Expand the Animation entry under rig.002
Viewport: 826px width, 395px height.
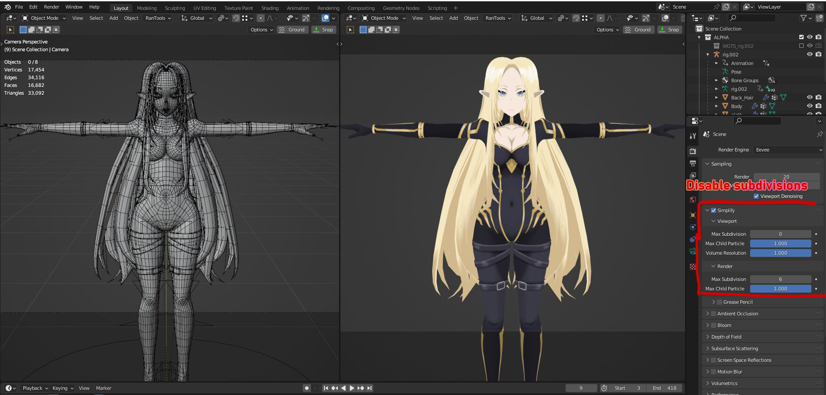[717, 63]
